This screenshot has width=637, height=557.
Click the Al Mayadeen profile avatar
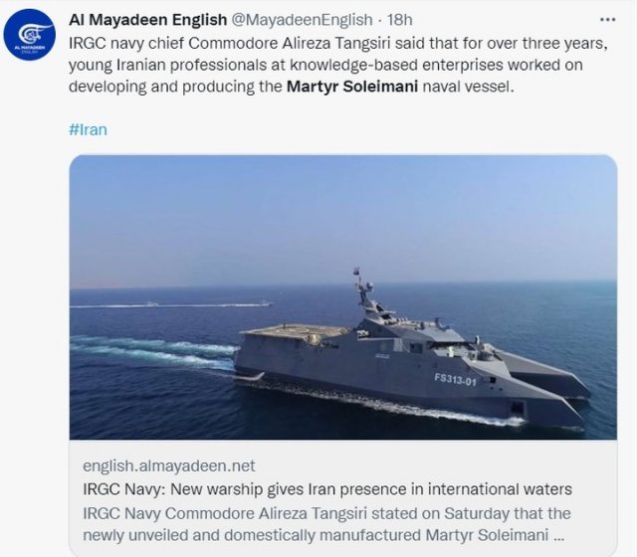coord(31,36)
